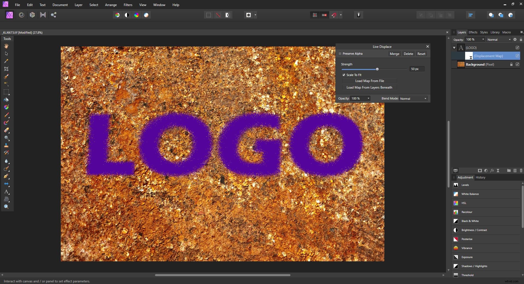Select the Flood Fill tool
The image size is (524, 284).
coord(6,100)
